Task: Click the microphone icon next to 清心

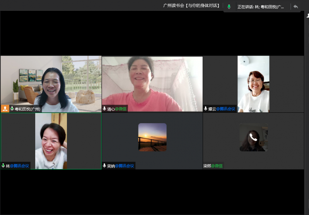Action: pos(104,109)
